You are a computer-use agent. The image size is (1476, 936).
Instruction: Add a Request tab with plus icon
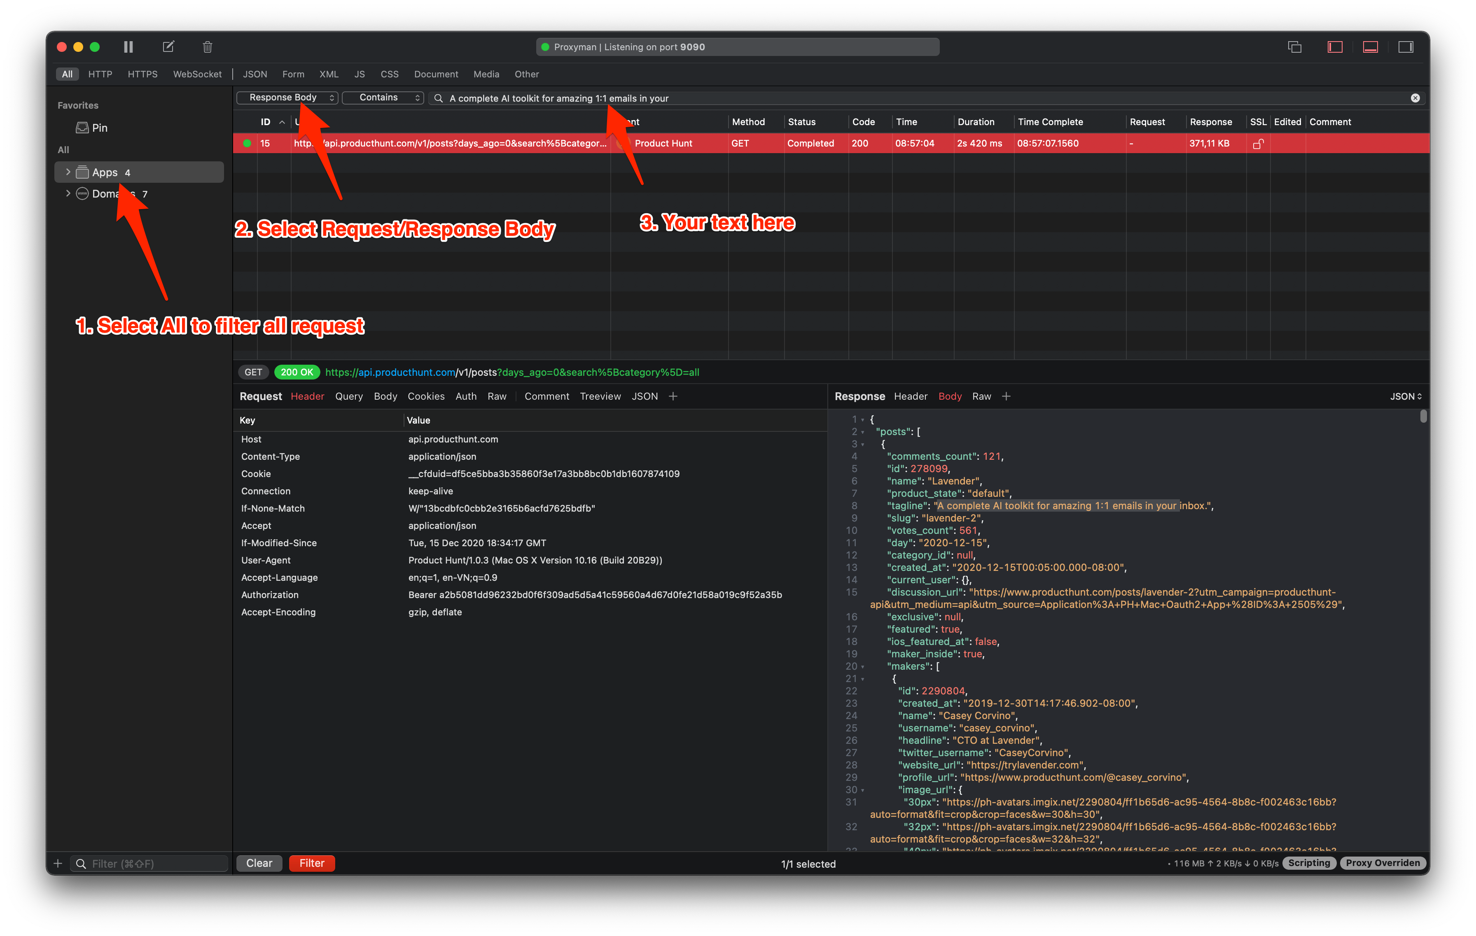coord(673,396)
